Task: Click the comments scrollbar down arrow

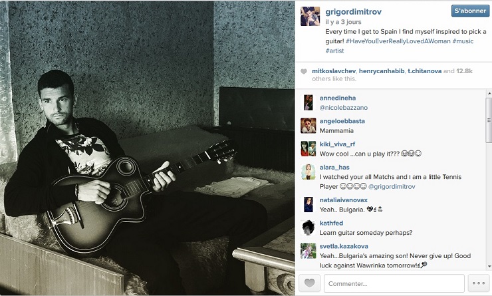Action: 489,267
